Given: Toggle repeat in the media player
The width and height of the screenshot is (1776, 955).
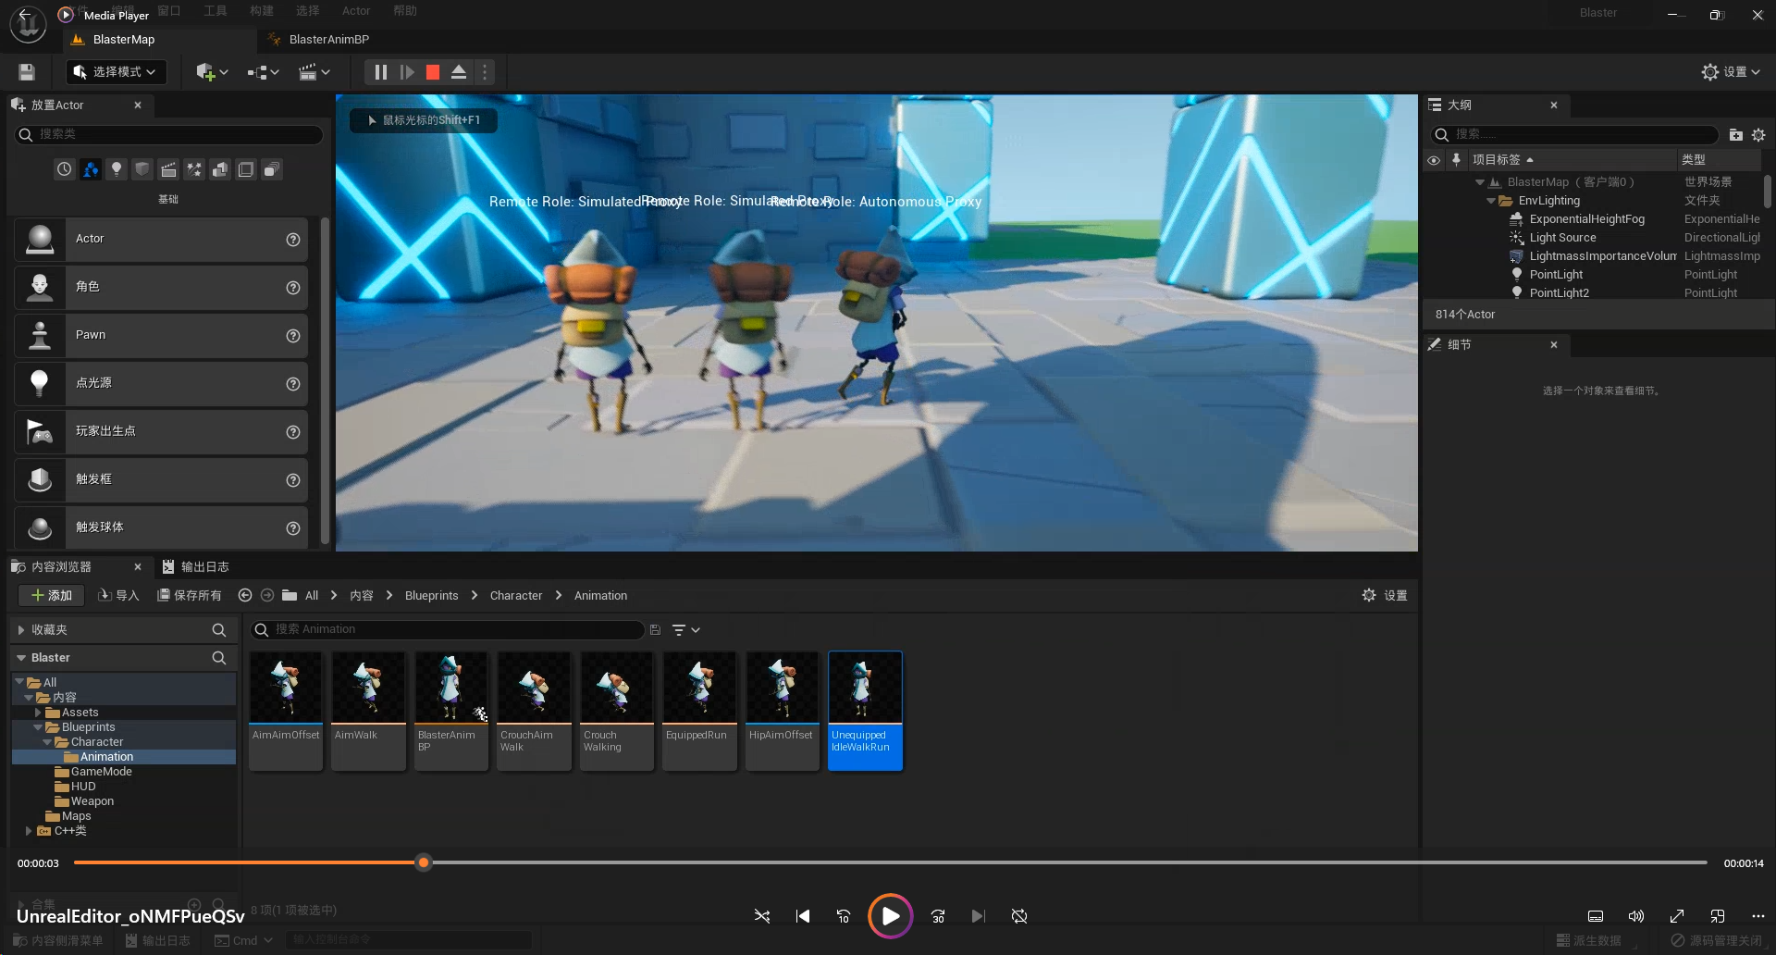Looking at the screenshot, I should pos(1019,916).
